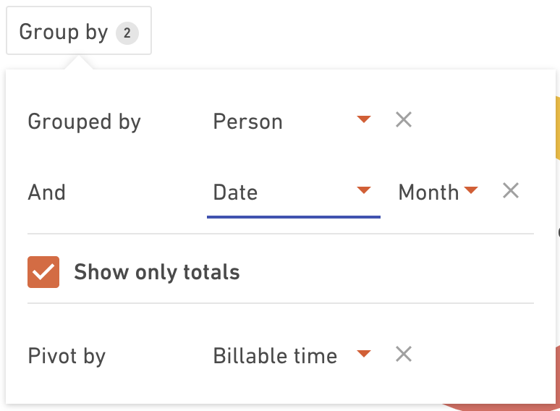Open the Month interval dropdown
This screenshot has height=411, width=560.
438,192
